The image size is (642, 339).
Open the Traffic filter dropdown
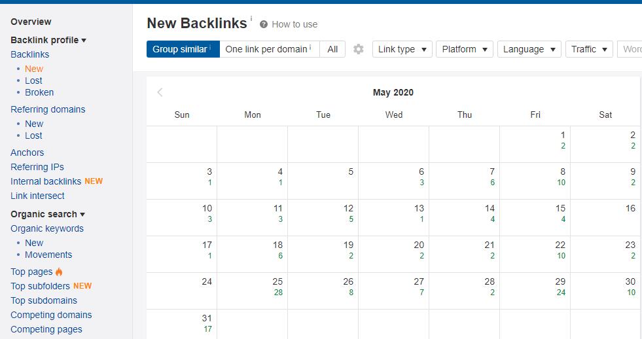point(588,49)
